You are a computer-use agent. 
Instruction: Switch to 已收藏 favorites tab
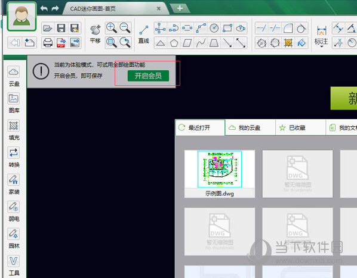tap(300, 128)
